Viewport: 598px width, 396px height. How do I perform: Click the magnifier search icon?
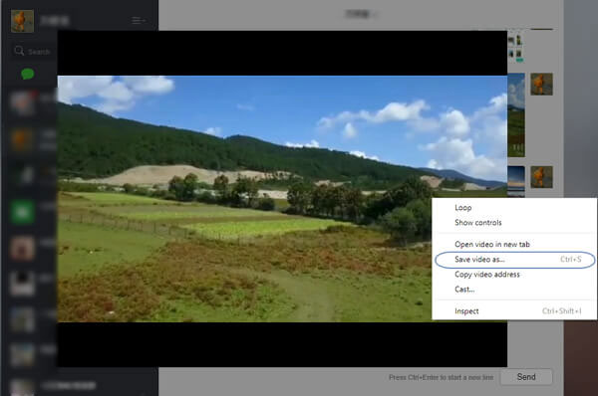click(19, 51)
